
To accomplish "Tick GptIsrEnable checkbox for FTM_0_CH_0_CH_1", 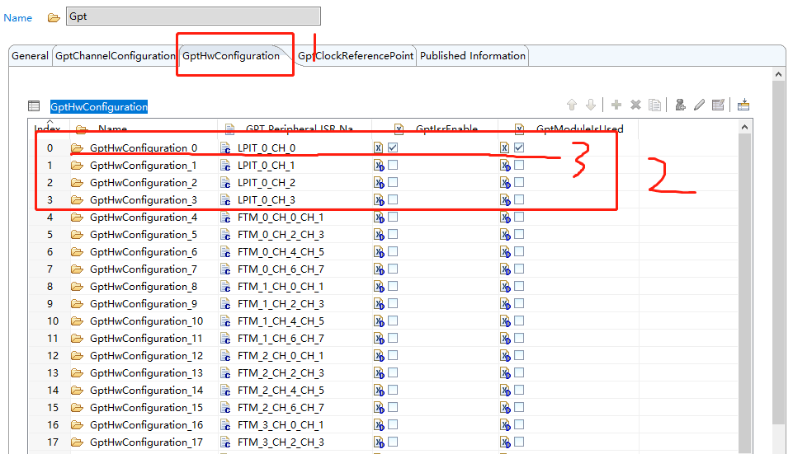I will click(x=393, y=218).
